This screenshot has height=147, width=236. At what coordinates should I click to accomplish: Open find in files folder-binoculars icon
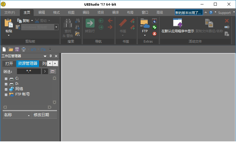click(x=77, y=34)
